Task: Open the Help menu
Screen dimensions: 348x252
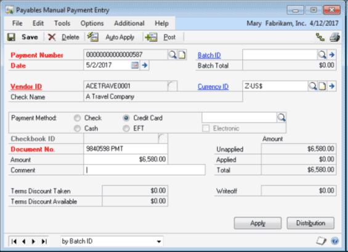Action: [x=161, y=23]
